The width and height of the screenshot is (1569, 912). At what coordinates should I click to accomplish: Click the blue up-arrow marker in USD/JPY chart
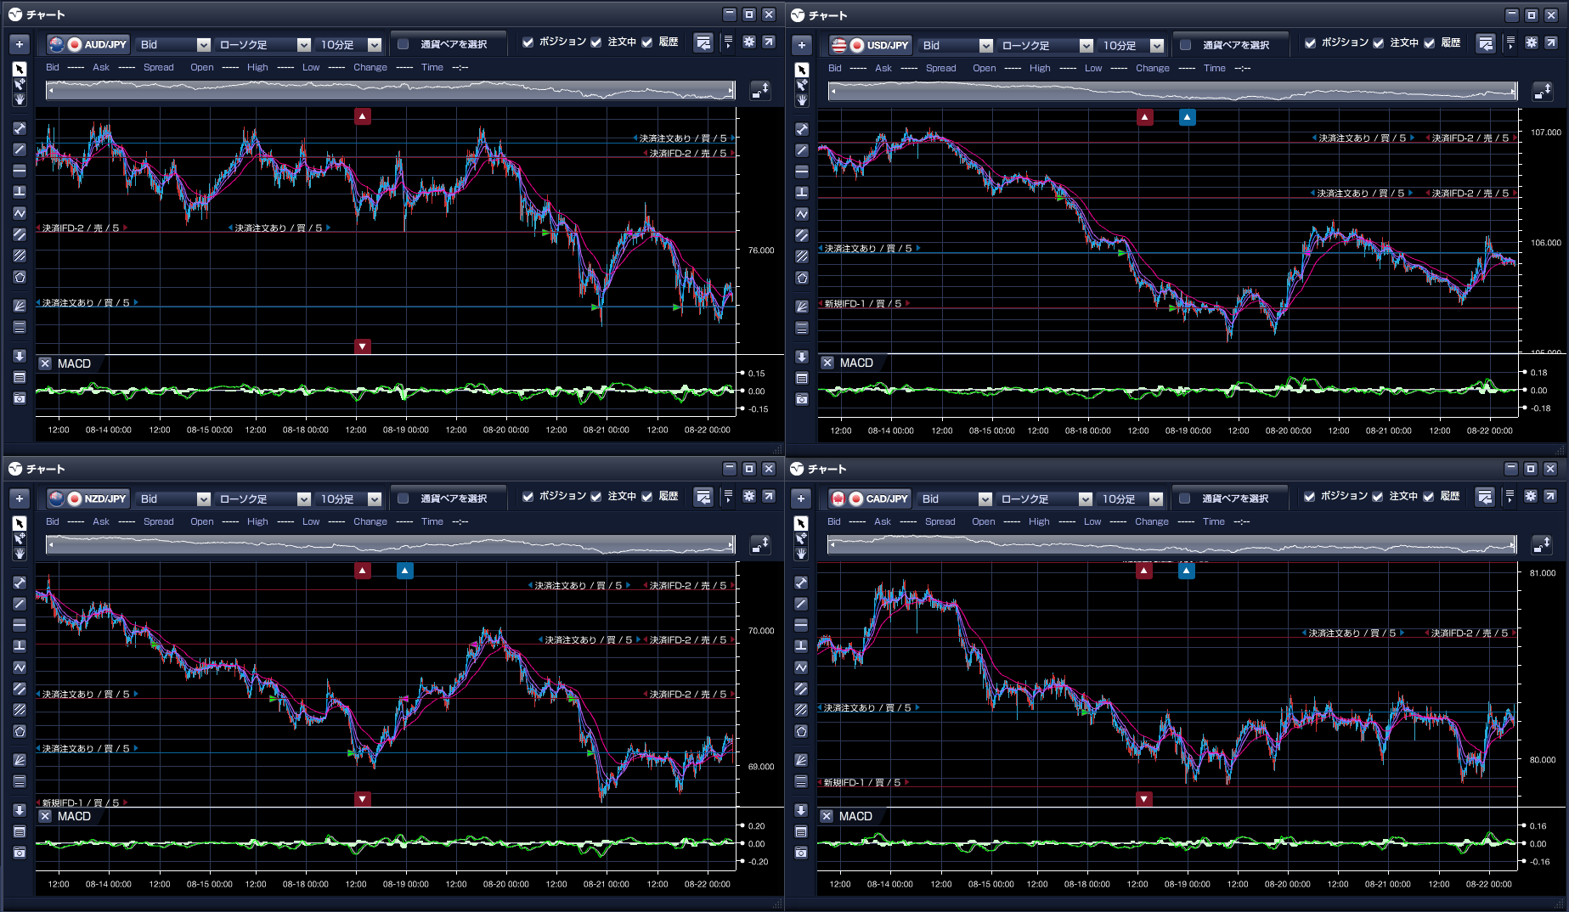pyautogui.click(x=1188, y=117)
